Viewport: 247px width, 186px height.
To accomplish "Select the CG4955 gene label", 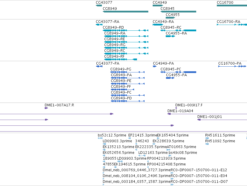I will click(173, 14).
